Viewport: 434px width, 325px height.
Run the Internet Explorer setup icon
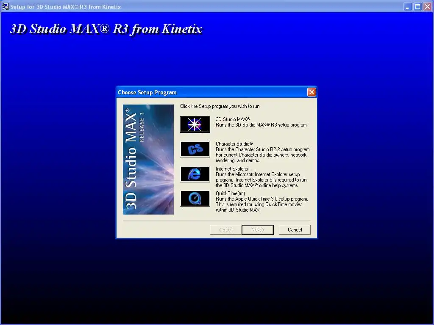click(x=195, y=174)
